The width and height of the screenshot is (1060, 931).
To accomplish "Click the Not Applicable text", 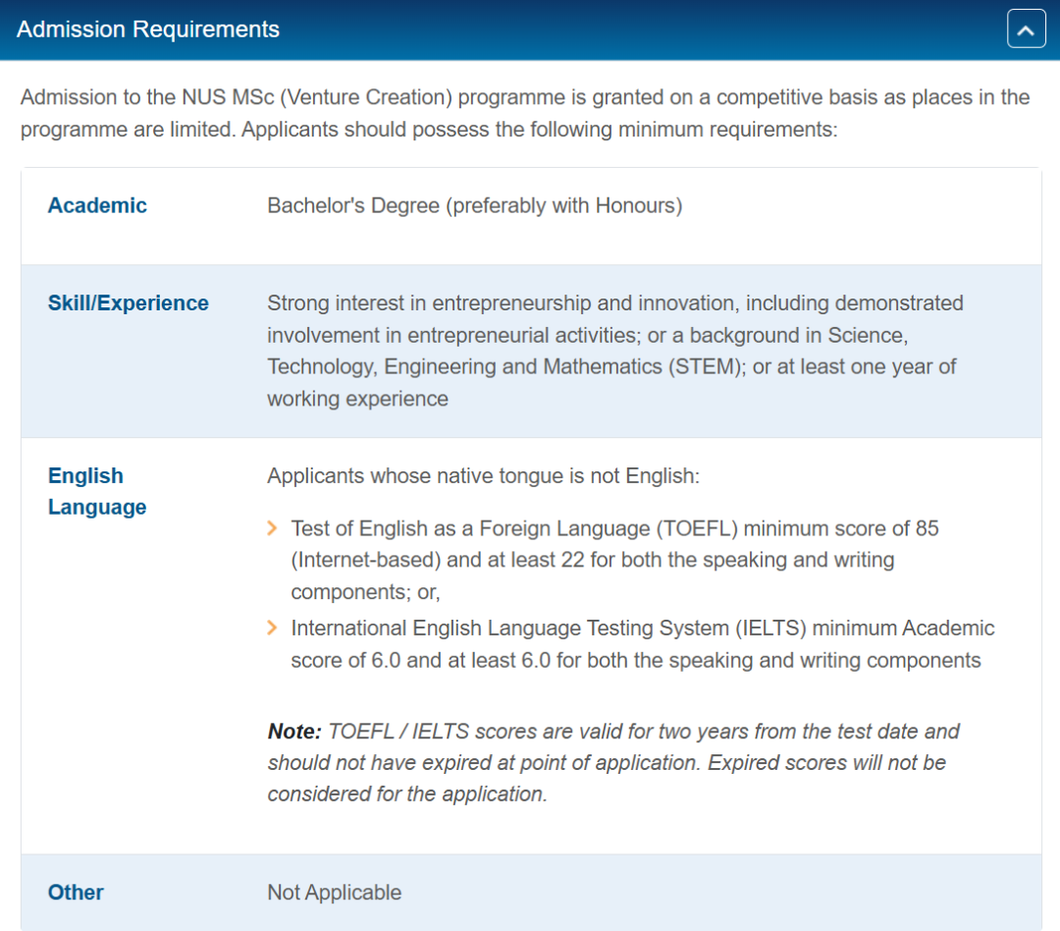I will click(x=334, y=893).
